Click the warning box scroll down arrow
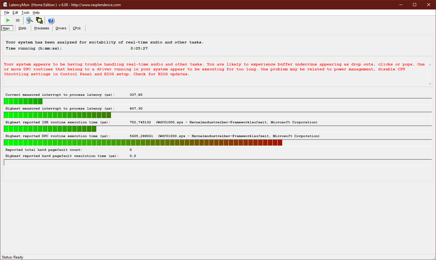Viewport: 436px width, 260px height. pos(430,84)
